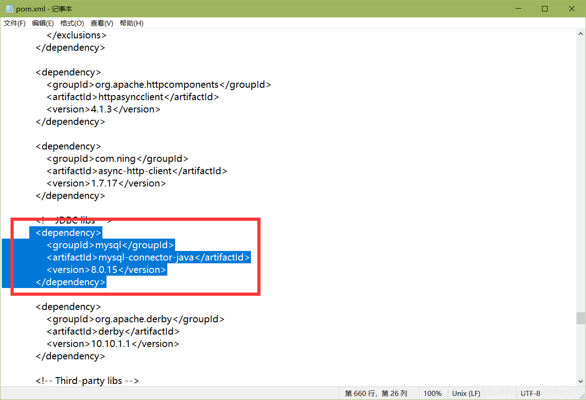Click the </exclusions> closing tag line

click(76, 35)
